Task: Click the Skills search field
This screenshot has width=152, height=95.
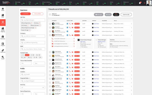Action: pos(33,49)
